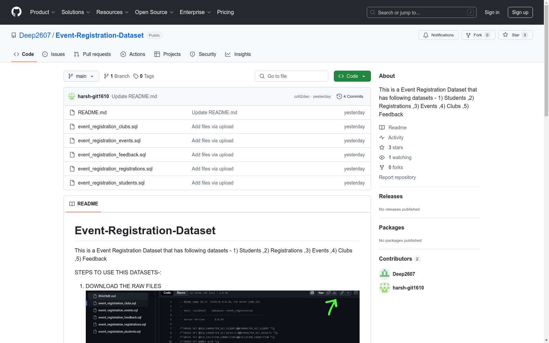Image resolution: width=549 pixels, height=343 pixels.
Task: Switch to the Actions tab
Action: tap(133, 54)
